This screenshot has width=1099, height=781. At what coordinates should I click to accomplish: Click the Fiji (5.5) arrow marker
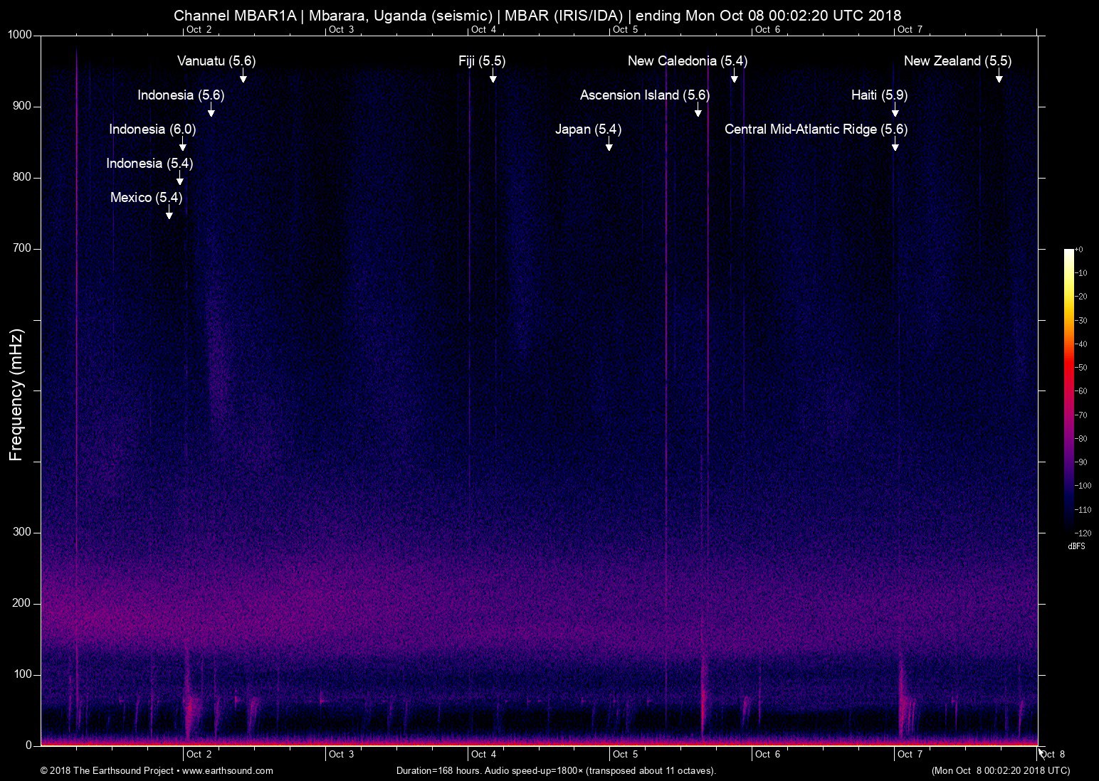tap(493, 75)
